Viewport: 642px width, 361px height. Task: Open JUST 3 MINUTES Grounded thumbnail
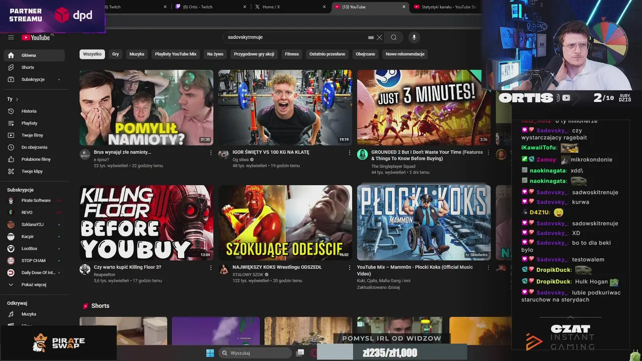click(x=424, y=107)
